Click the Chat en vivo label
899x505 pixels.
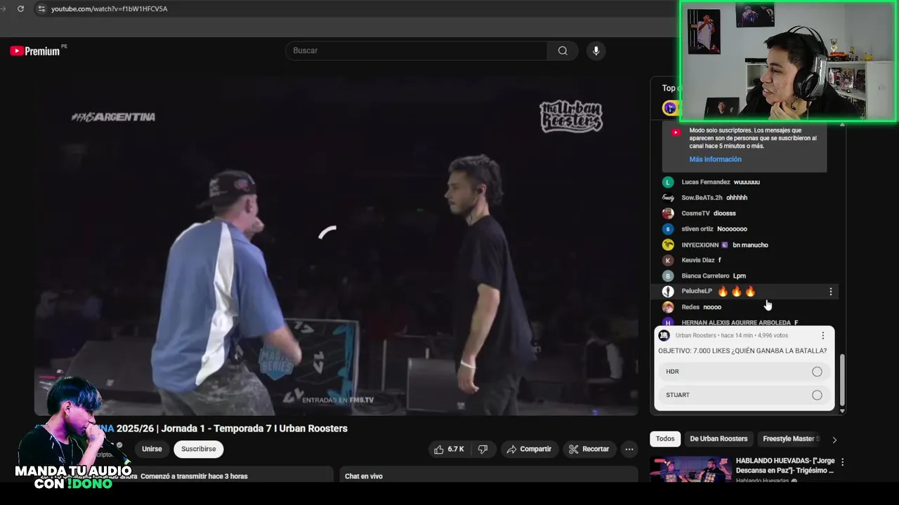coord(364,476)
